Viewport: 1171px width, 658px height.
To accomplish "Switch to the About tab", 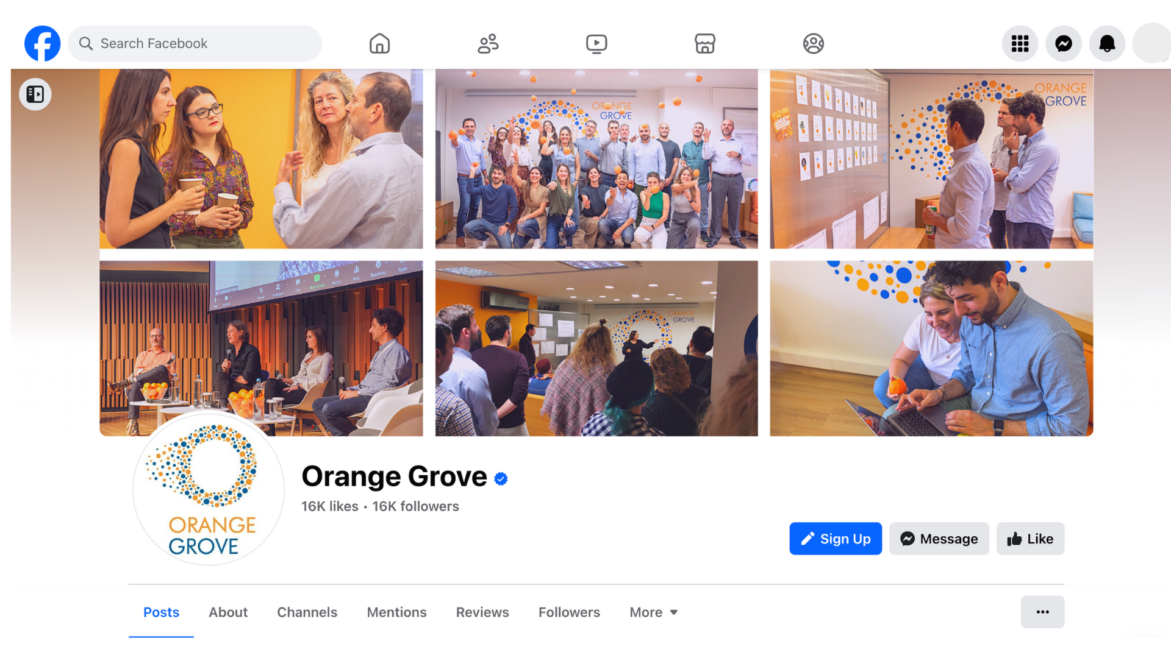I will [228, 612].
